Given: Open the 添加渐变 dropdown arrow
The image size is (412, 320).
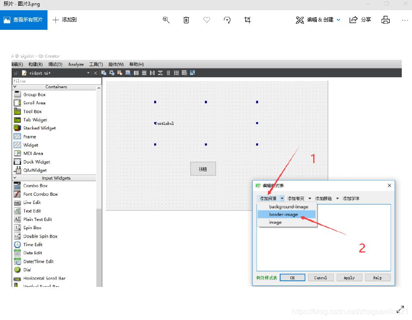Looking at the screenshot, I should pos(310,198).
